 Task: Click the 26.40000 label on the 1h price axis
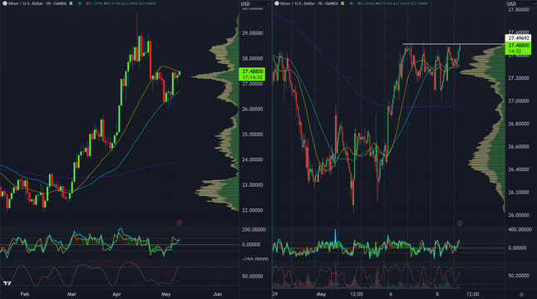519,169
